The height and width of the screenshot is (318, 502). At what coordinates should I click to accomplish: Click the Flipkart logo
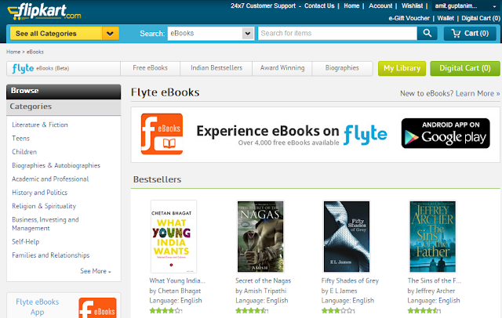coord(44,12)
